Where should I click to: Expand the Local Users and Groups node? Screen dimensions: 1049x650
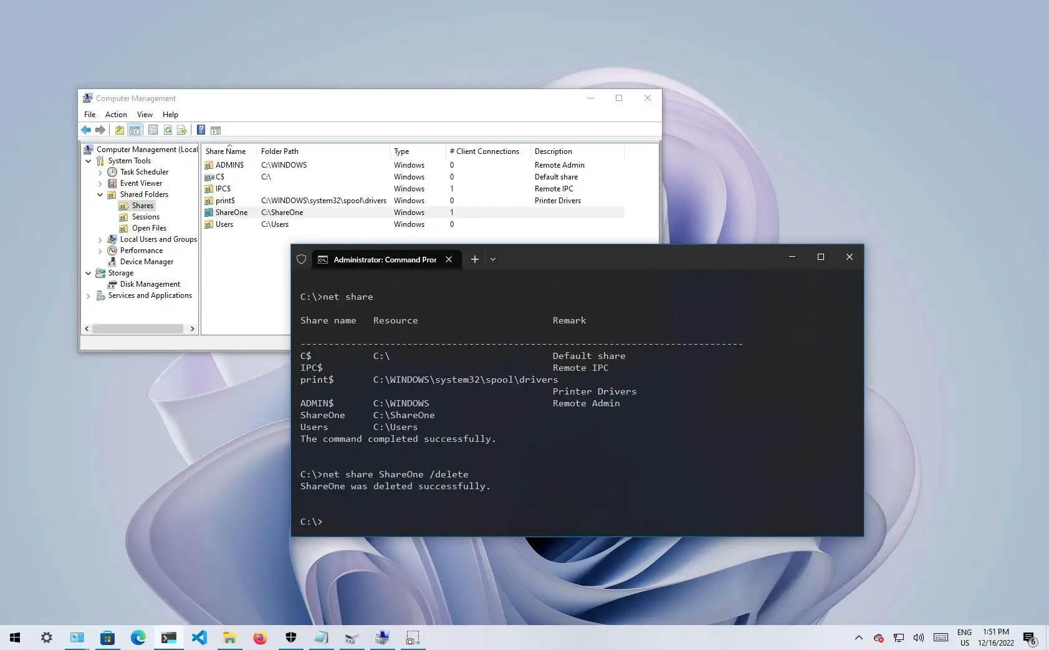coord(100,239)
